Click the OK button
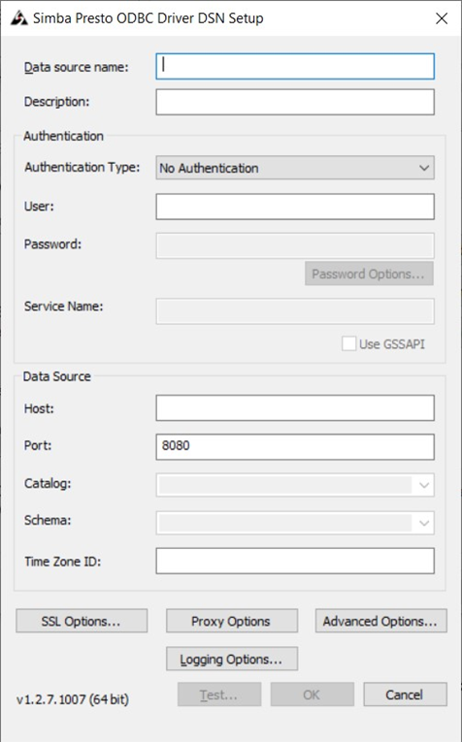The image size is (462, 742). (x=312, y=694)
